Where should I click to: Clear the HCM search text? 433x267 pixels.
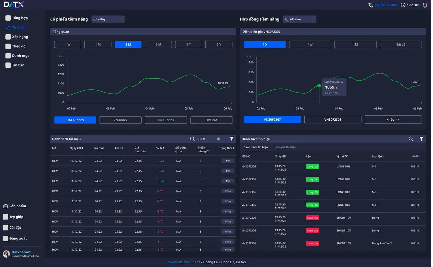(x=219, y=139)
